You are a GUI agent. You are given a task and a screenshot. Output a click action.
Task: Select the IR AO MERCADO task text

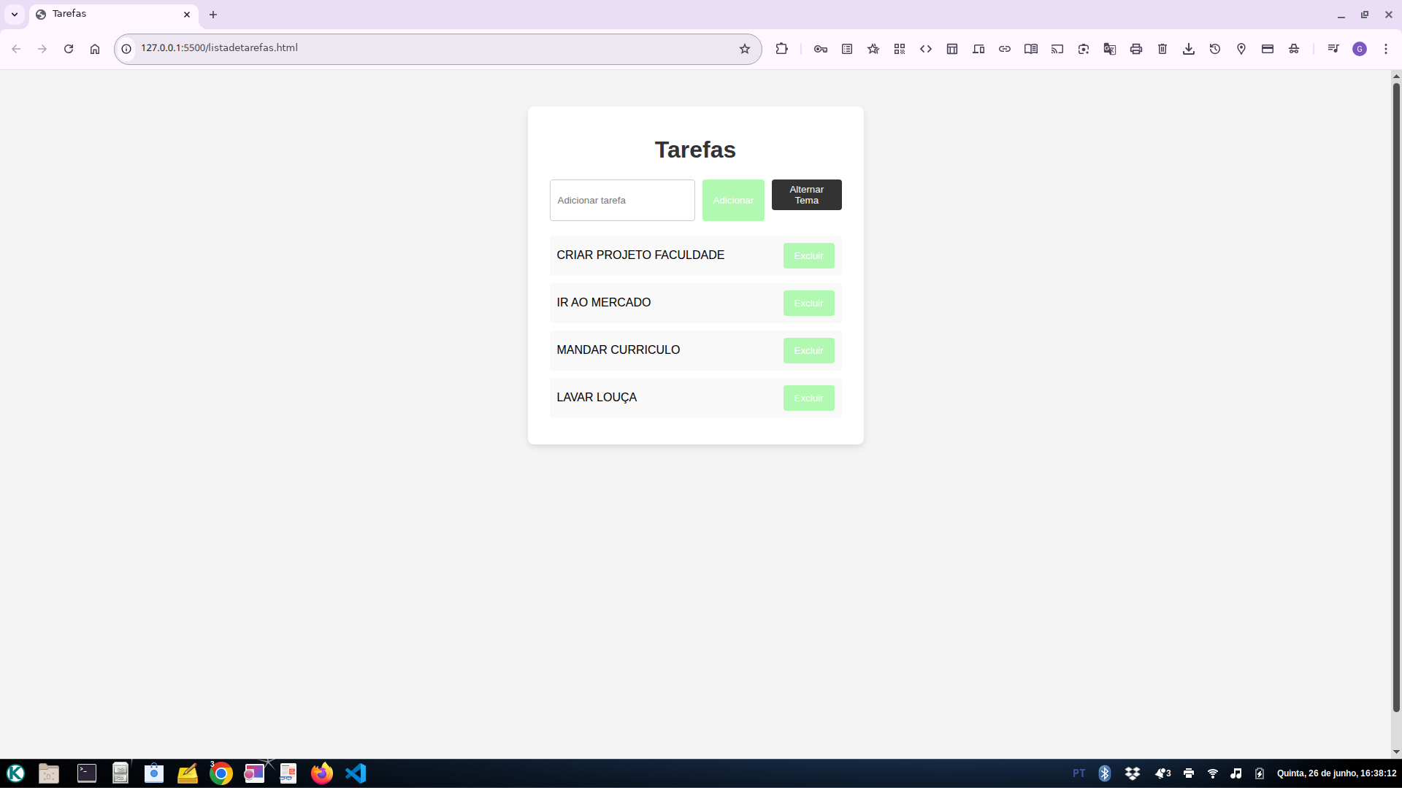point(603,302)
